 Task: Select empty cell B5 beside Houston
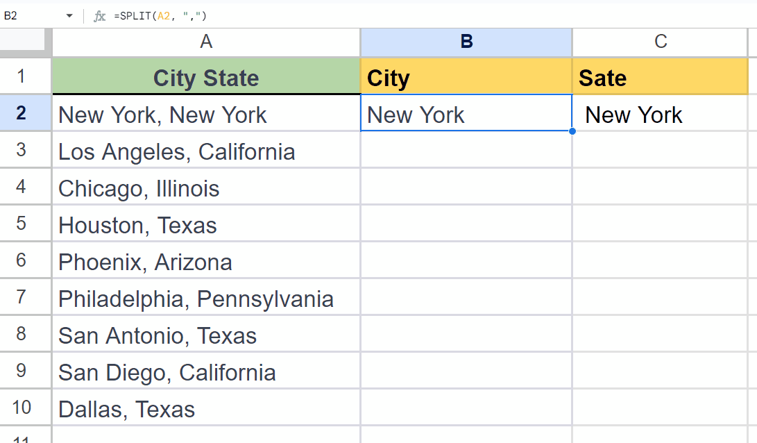tap(466, 225)
